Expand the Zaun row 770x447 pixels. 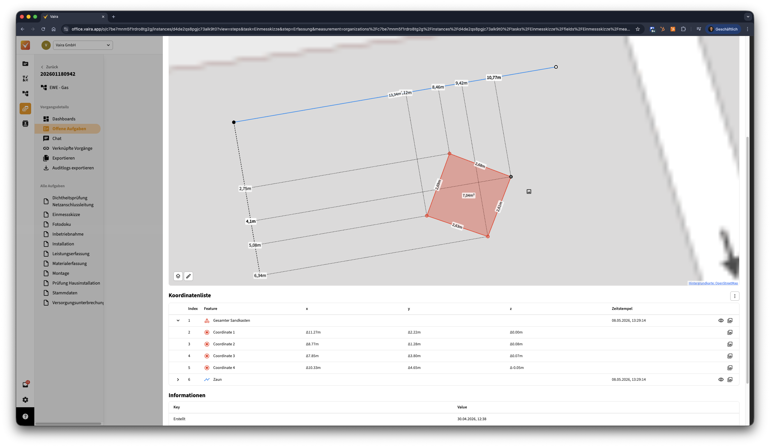pyautogui.click(x=178, y=380)
